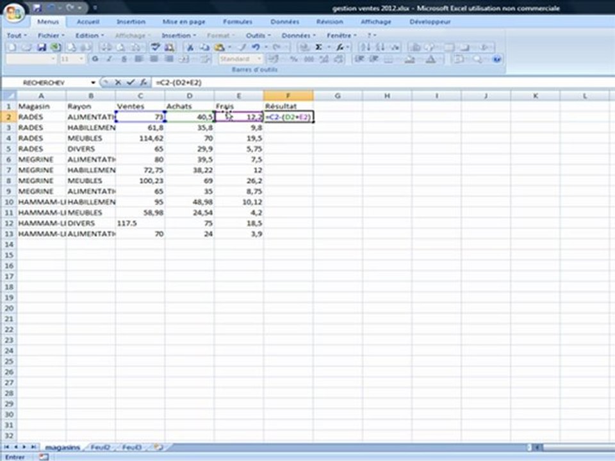Screen dimensions: 615x461
Task: Apply thousands separator 000 icon
Action: [x=309, y=59]
